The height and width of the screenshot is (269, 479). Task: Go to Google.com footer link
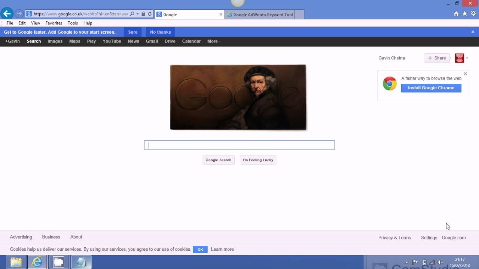pos(454,238)
